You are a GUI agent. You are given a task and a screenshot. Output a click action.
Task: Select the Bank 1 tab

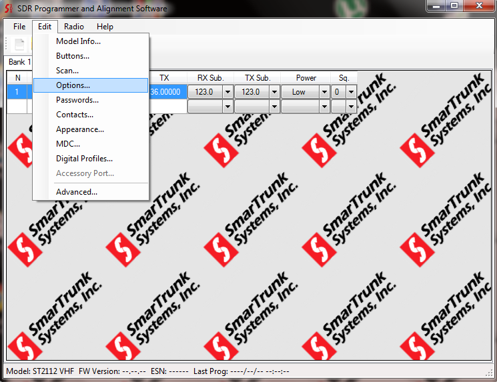19,62
